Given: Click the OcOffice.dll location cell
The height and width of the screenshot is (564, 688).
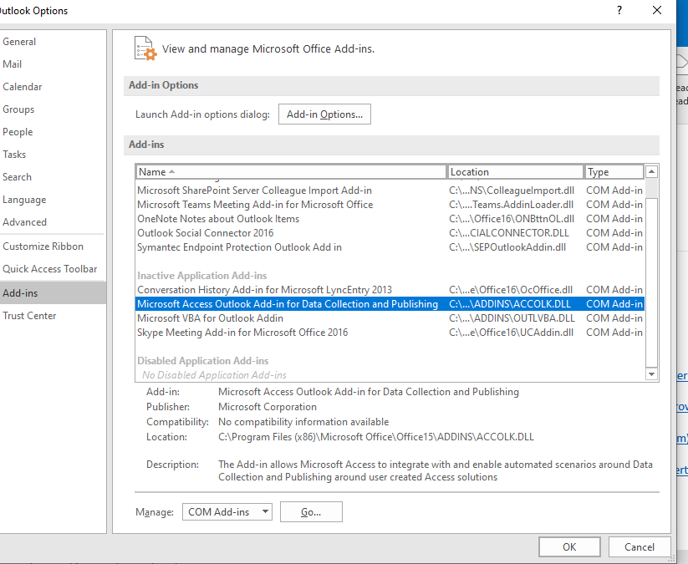Looking at the screenshot, I should coord(511,290).
